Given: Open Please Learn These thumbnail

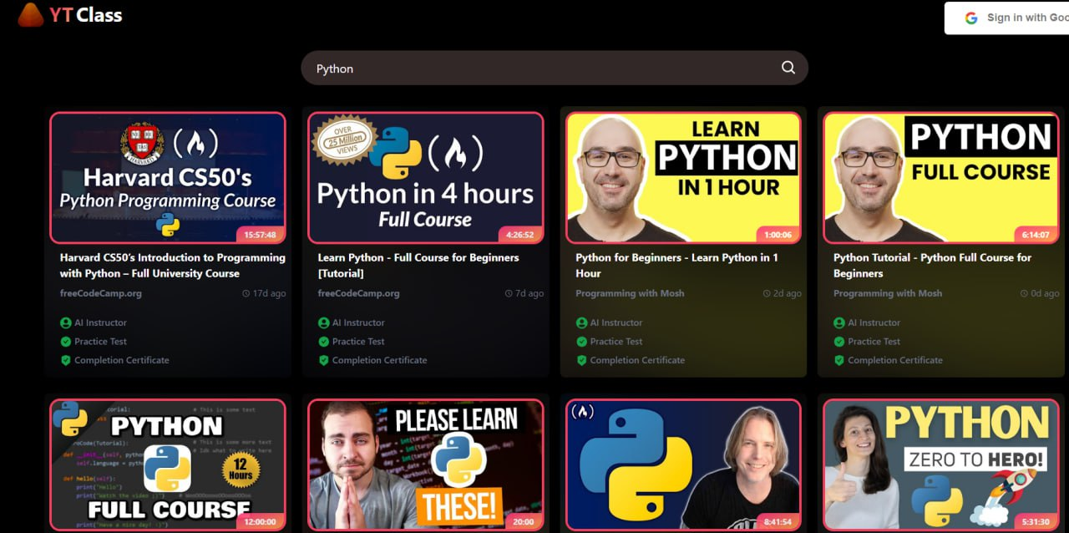Looking at the screenshot, I should coord(425,464).
